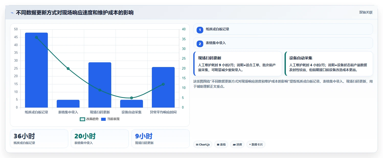Click the tallest bar for 纸质或白板记录

[x=36, y=70]
